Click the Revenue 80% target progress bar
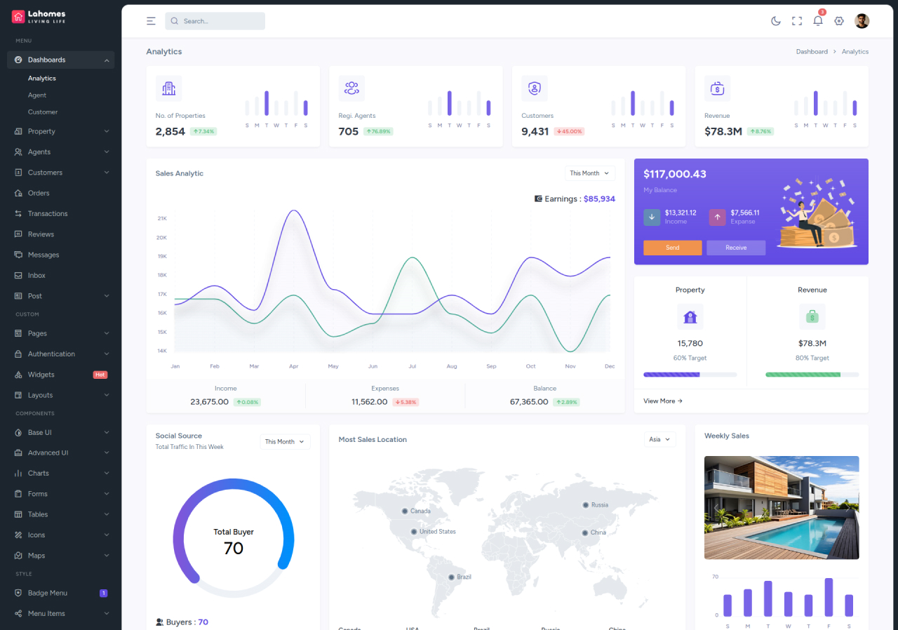The width and height of the screenshot is (898, 630). [x=812, y=375]
